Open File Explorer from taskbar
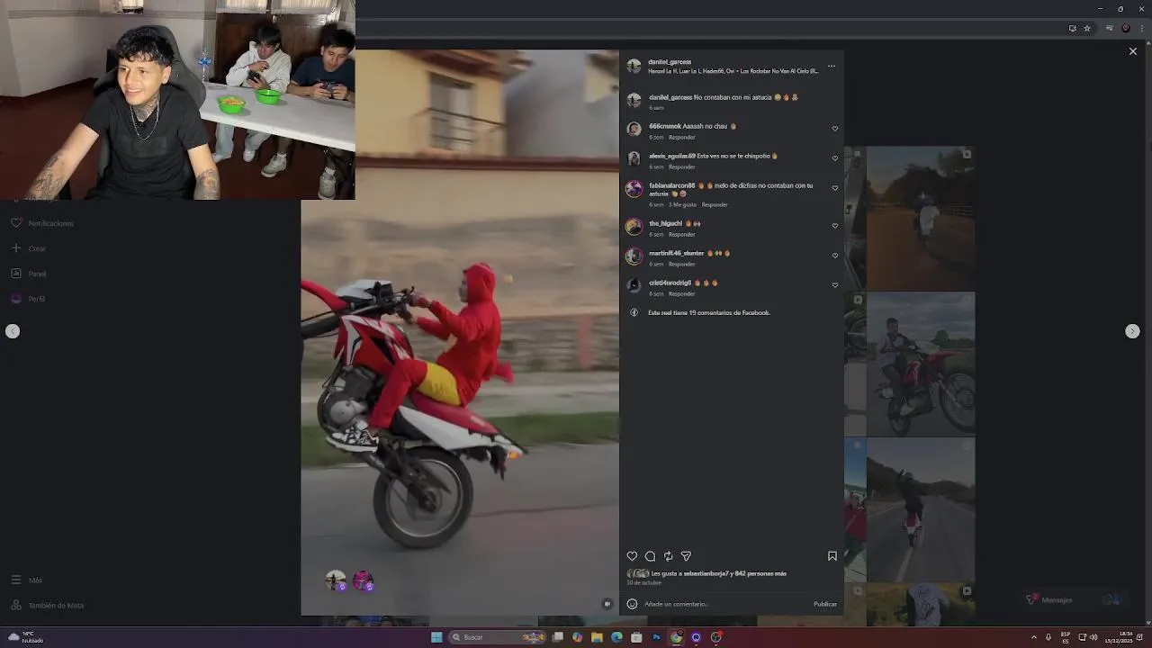 pyautogui.click(x=597, y=637)
